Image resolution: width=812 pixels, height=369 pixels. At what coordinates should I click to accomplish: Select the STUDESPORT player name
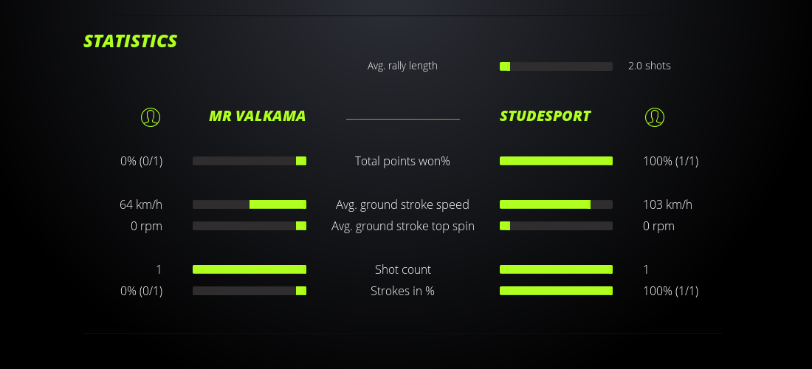545,116
